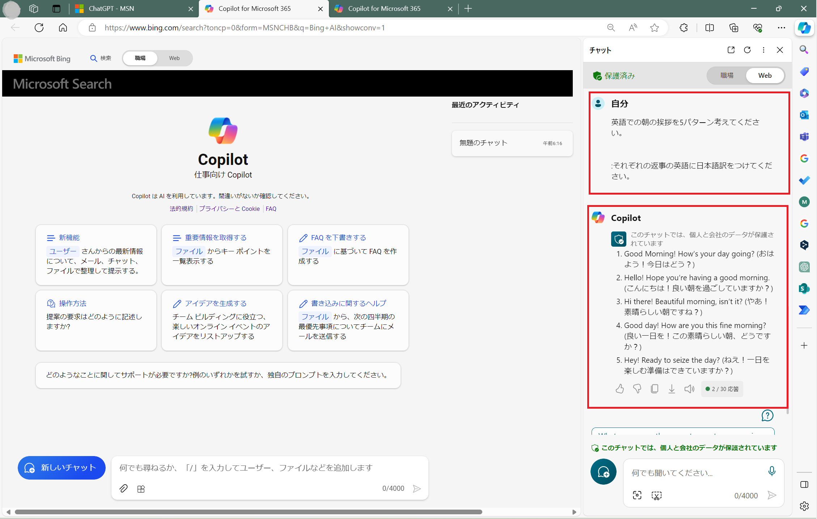
Task: Click the 2 / 30 応答 counter
Action: (x=722, y=389)
